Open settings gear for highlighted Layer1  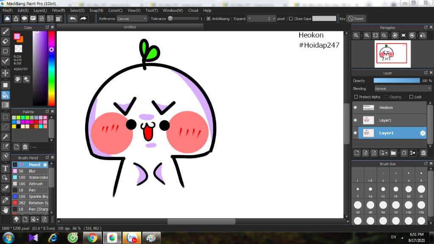[x=423, y=133]
